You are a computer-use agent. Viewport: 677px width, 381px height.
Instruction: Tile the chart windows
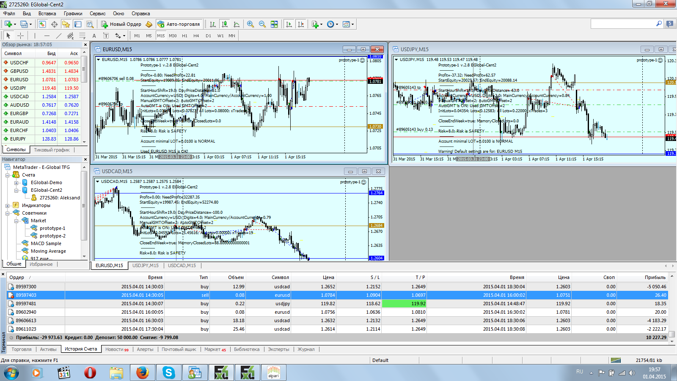(274, 24)
